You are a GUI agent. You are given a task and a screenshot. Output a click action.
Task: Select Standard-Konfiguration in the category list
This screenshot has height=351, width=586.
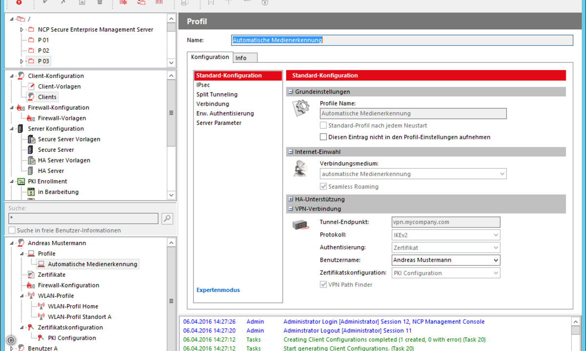[238, 76]
